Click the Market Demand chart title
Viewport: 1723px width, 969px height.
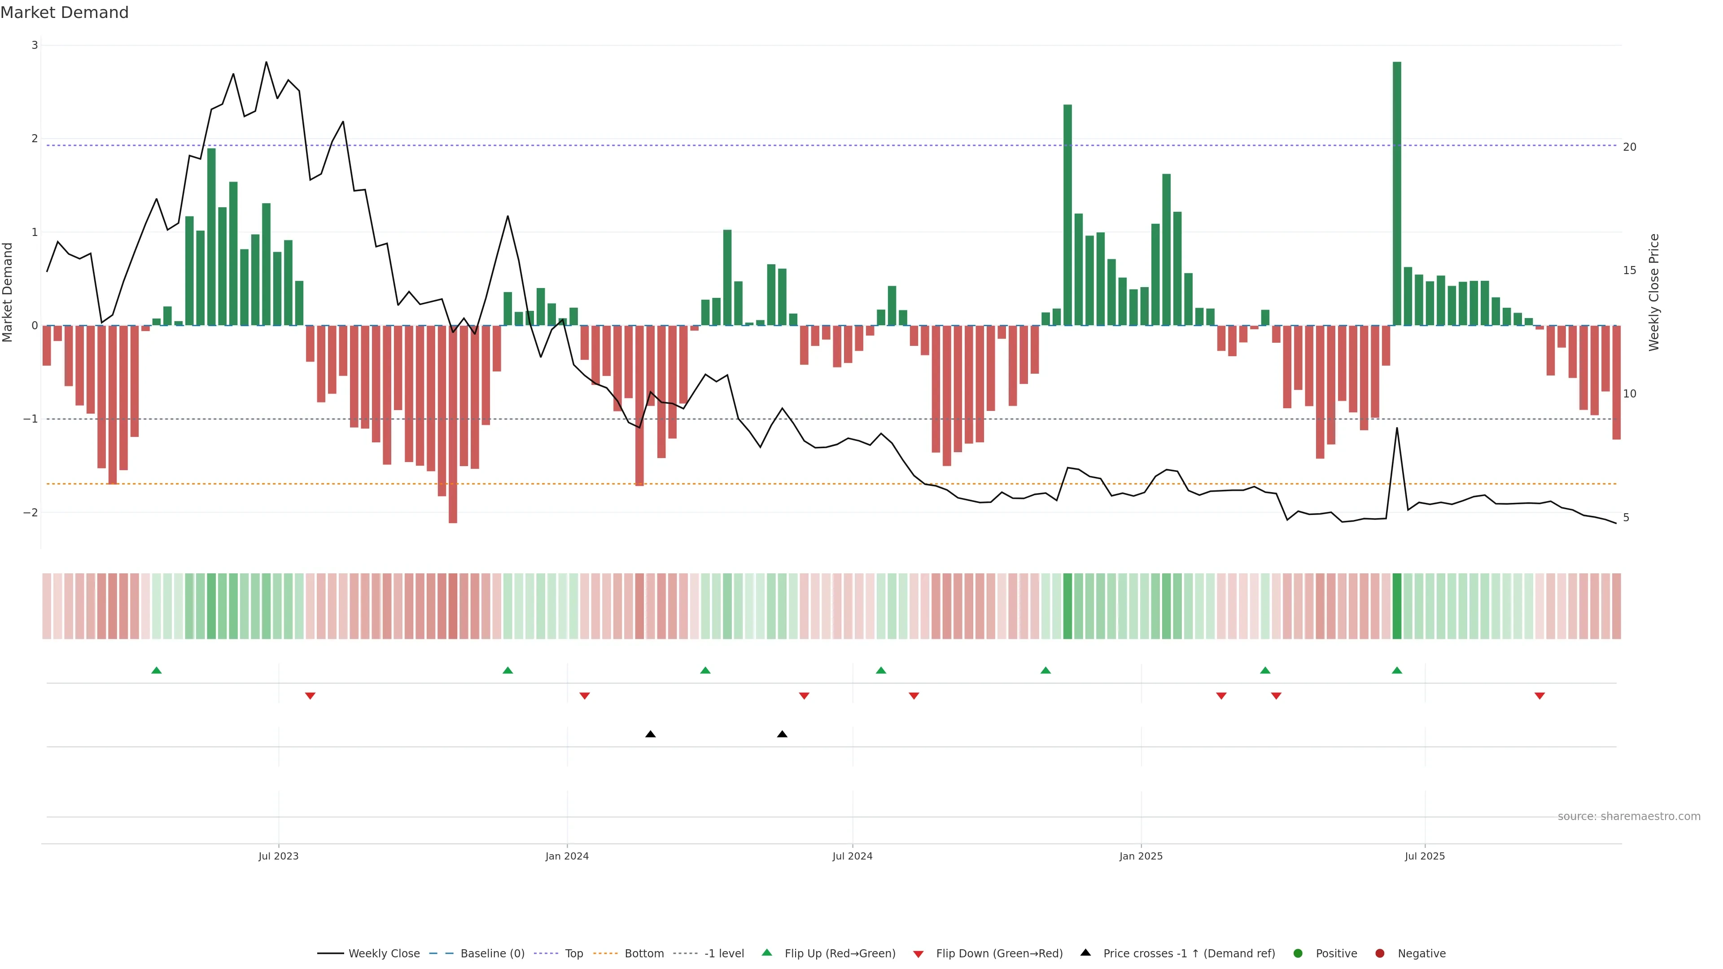tap(64, 12)
